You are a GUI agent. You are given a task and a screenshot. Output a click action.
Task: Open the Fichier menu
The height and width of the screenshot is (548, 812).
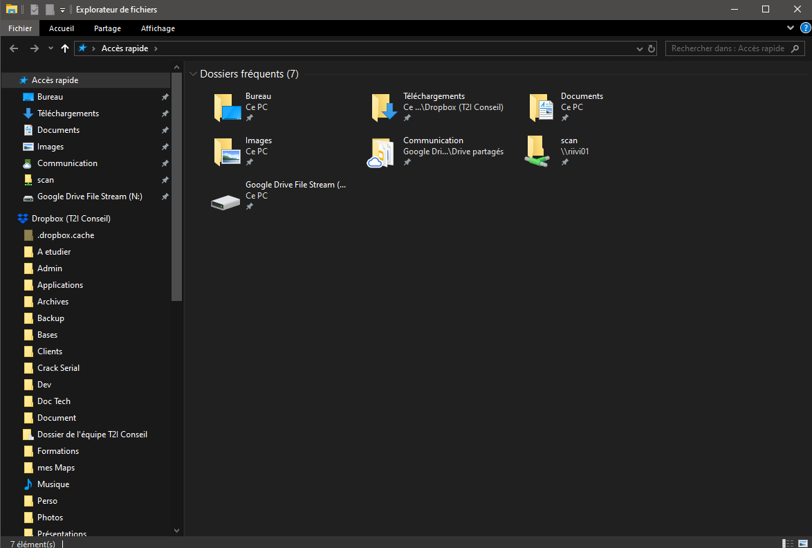click(19, 28)
